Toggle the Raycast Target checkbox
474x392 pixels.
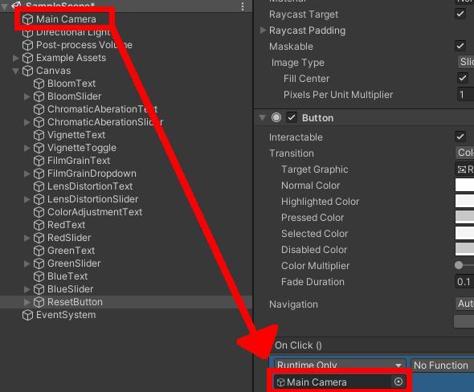[x=460, y=14]
